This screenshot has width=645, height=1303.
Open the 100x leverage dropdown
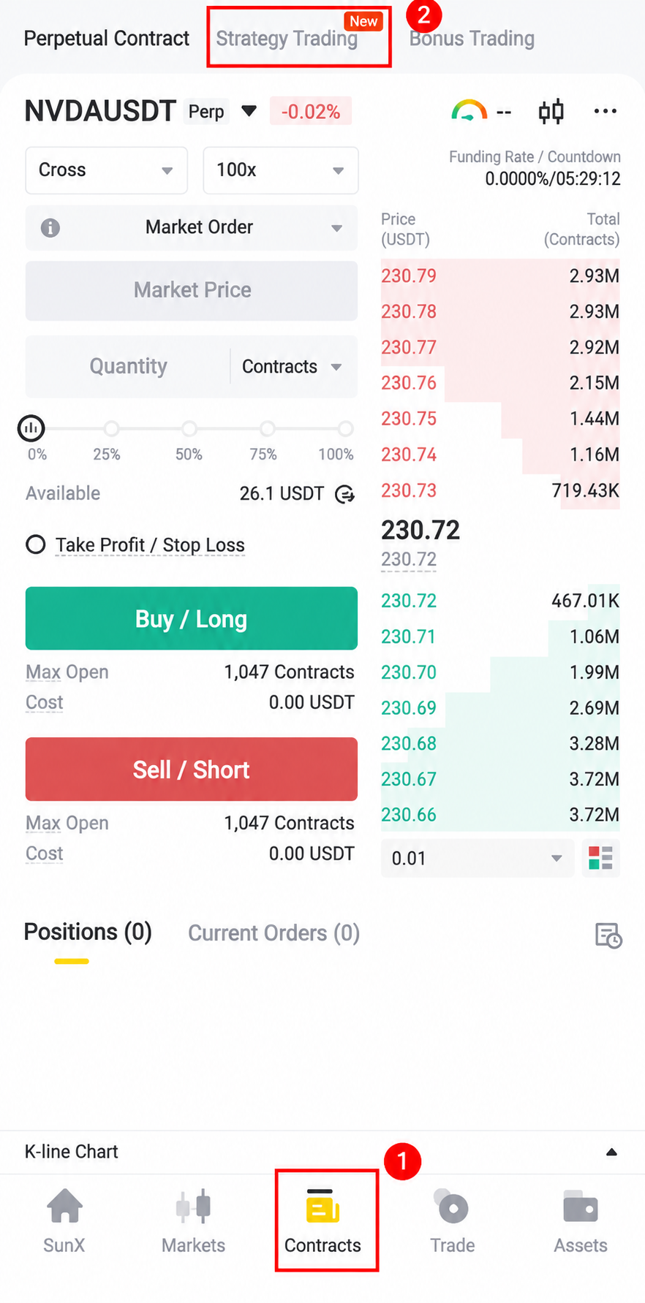click(x=281, y=170)
